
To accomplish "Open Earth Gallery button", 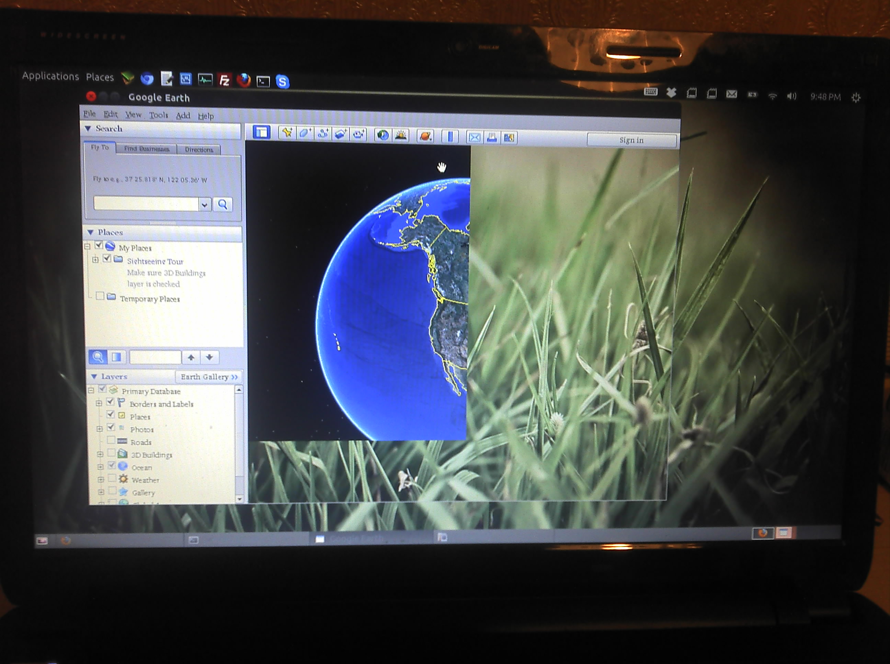I will 209,377.
